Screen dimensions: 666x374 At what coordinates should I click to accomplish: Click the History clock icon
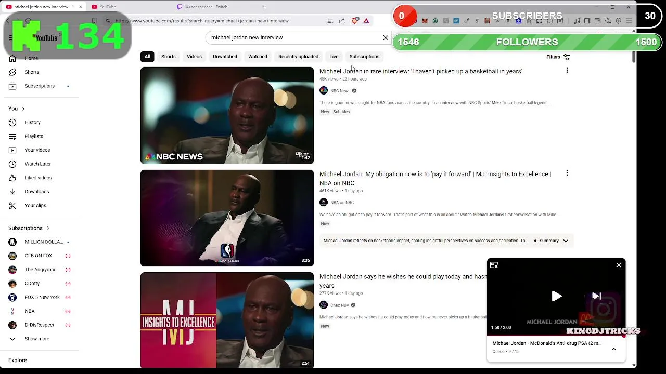coord(12,122)
